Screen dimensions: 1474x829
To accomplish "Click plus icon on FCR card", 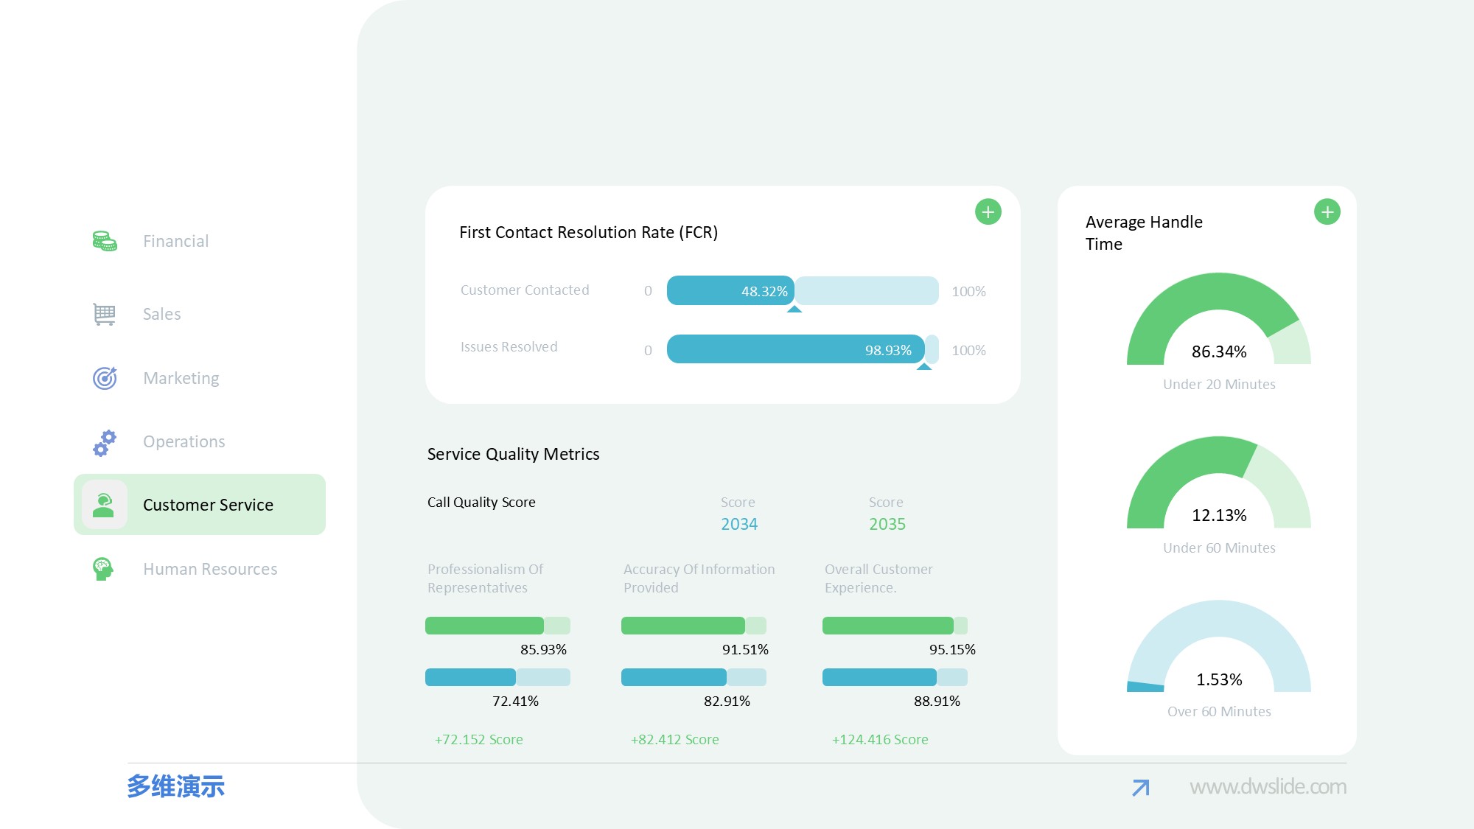I will click(x=988, y=212).
